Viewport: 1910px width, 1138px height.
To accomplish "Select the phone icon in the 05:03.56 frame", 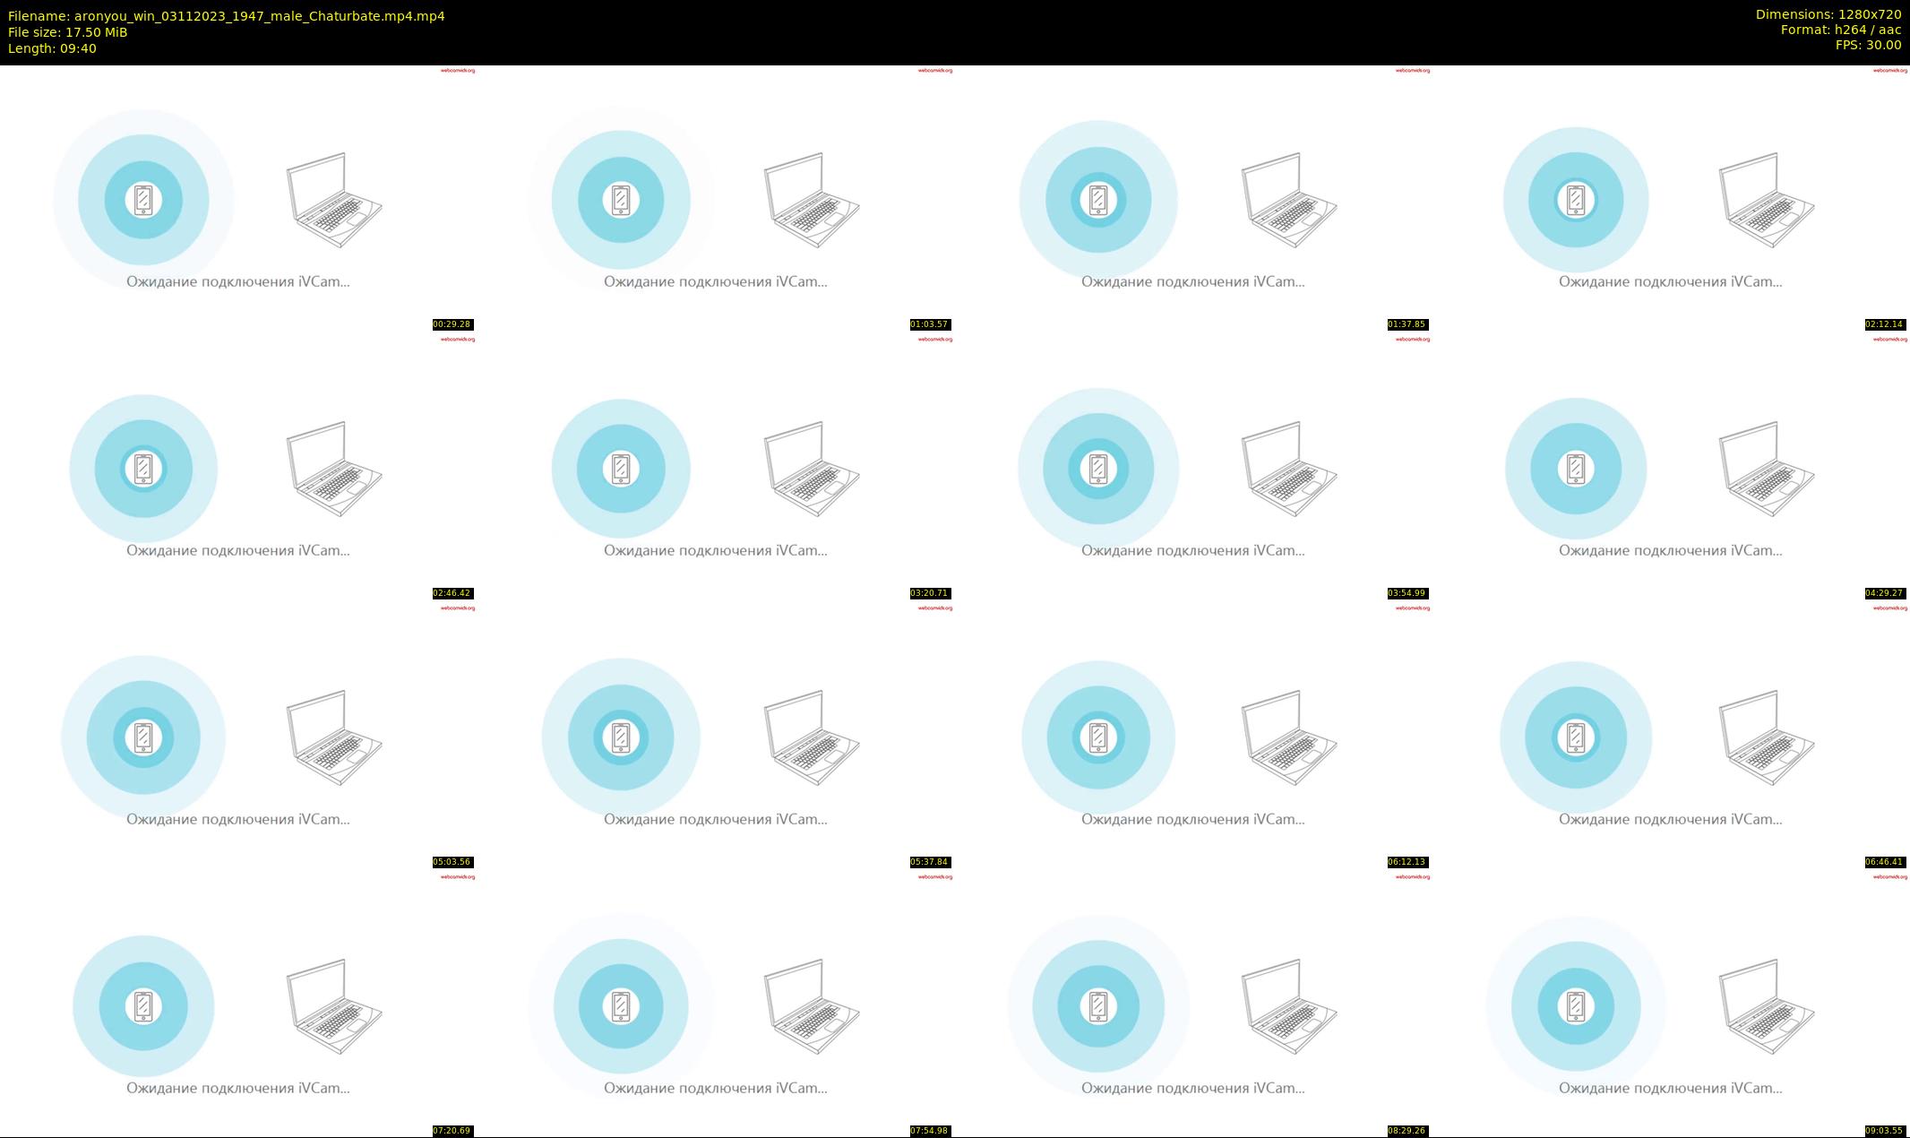I will [143, 737].
